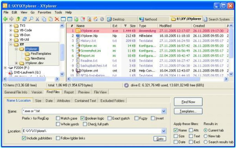Screen dimensions: 236x148
Task: Click the Copy icon in toolbar
Action: point(44,19)
